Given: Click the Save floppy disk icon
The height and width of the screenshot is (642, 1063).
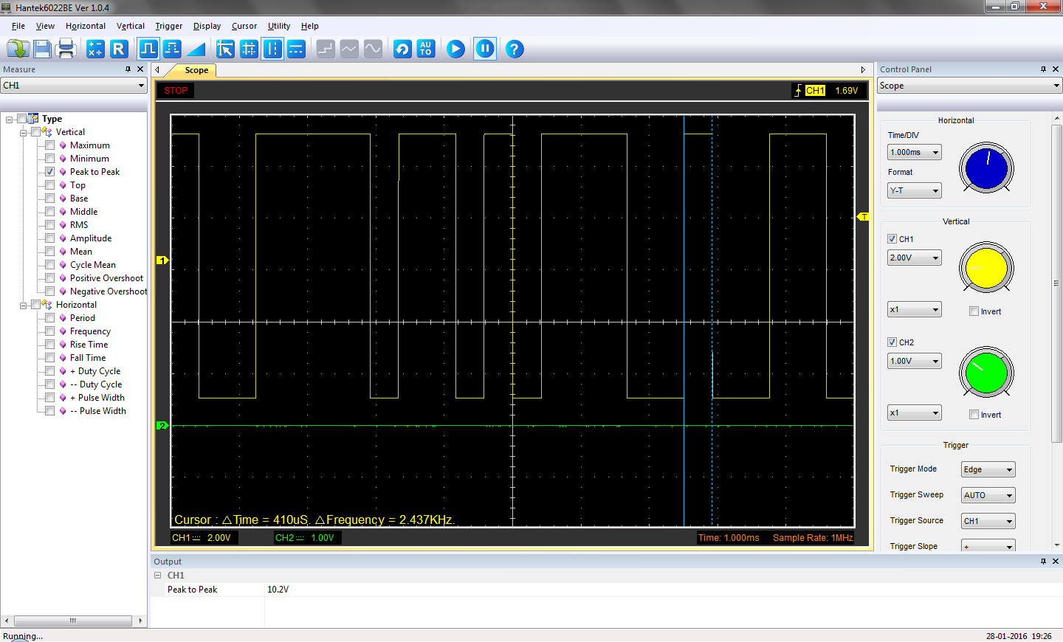Looking at the screenshot, I should 42,49.
